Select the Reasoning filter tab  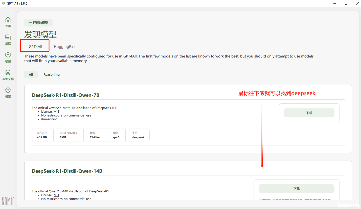(x=52, y=74)
